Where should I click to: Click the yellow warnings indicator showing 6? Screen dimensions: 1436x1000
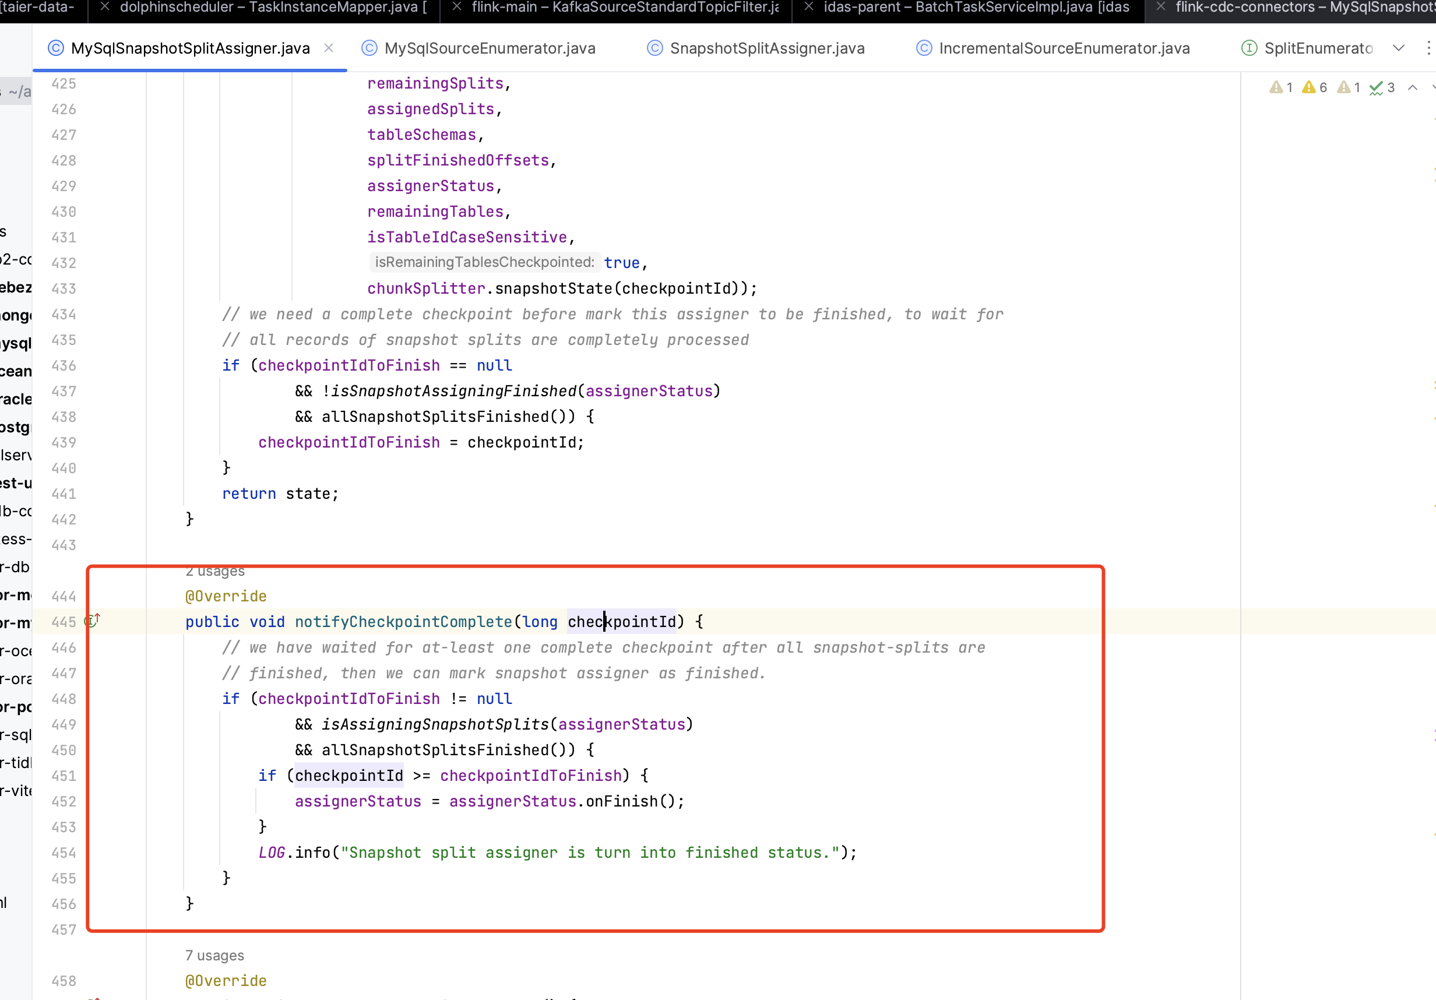(x=1314, y=87)
